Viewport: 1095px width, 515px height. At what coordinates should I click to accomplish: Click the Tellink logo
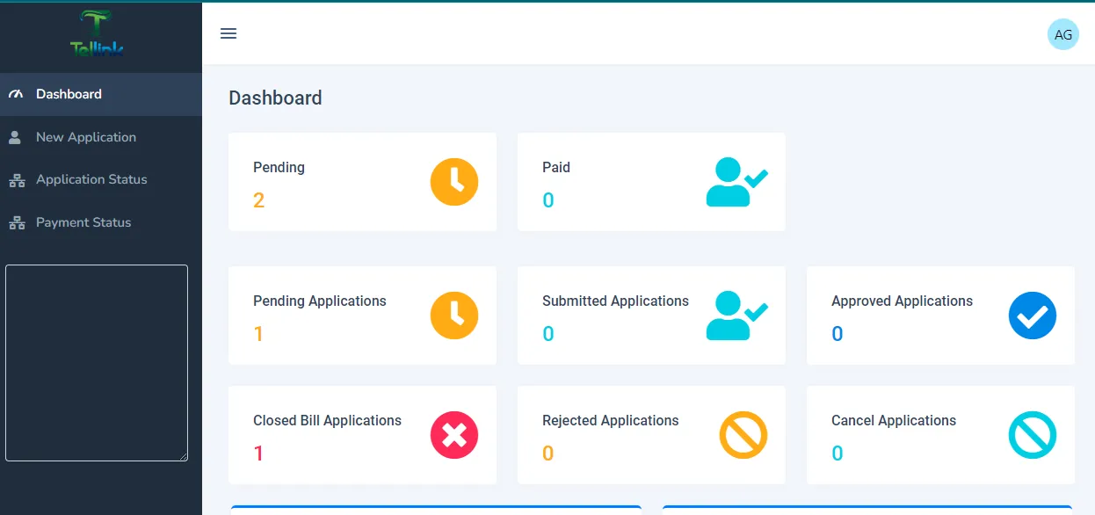click(97, 35)
